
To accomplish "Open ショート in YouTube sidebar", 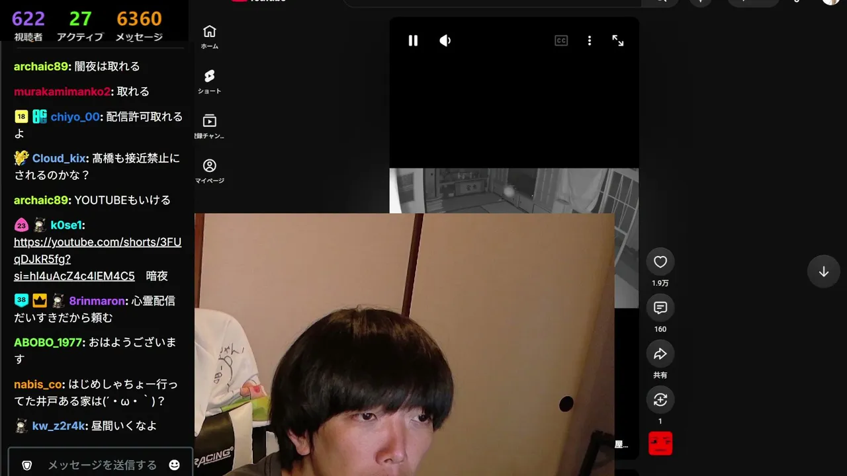I will click(210, 81).
